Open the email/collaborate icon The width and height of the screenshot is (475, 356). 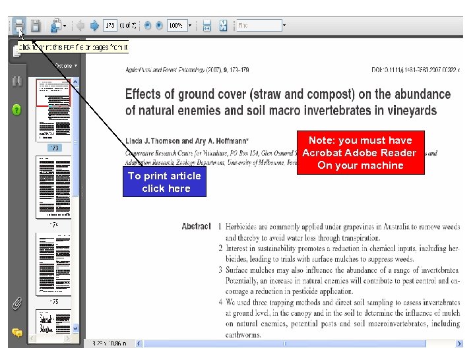55,26
